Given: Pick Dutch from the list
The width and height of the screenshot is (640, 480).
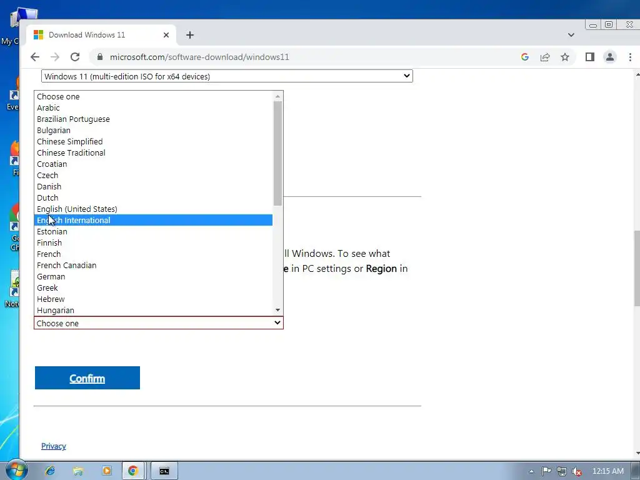Looking at the screenshot, I should coord(153,197).
